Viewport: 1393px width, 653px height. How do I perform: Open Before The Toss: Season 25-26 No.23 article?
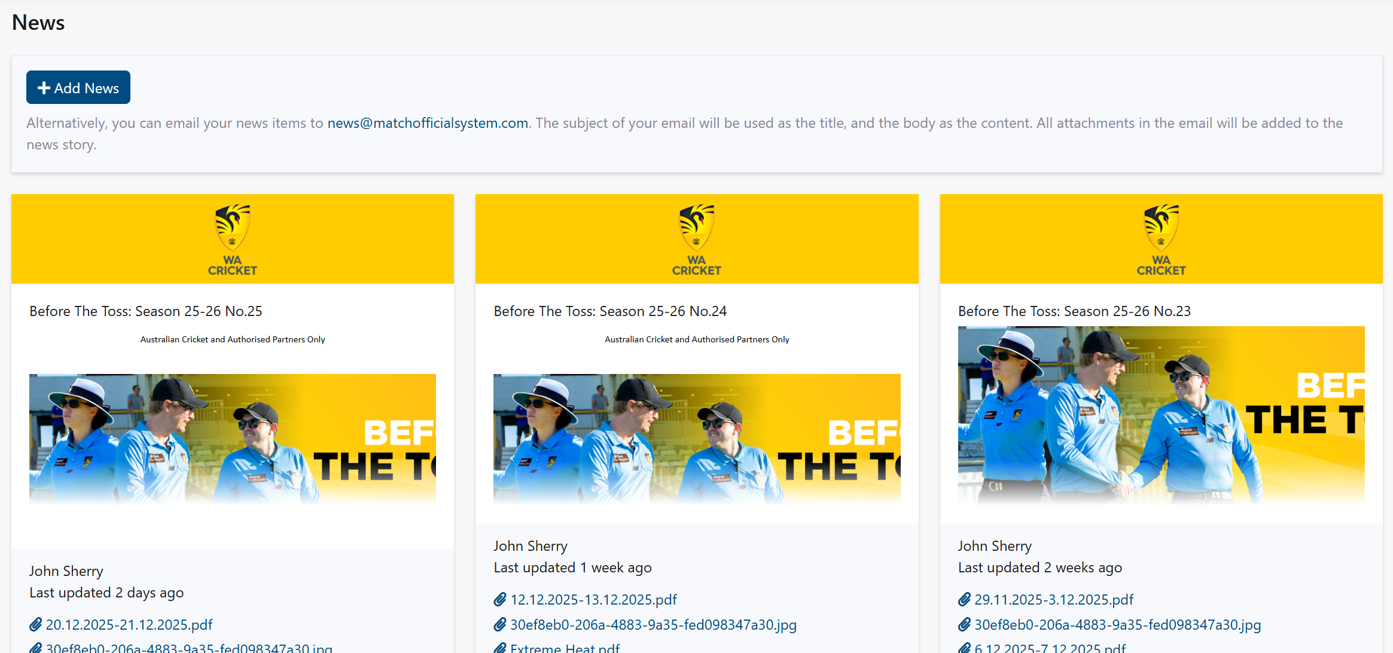coord(1074,311)
